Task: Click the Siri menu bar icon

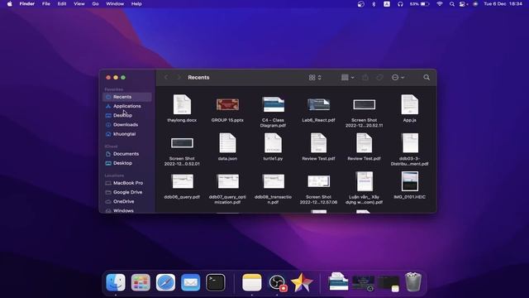Action: [475, 4]
